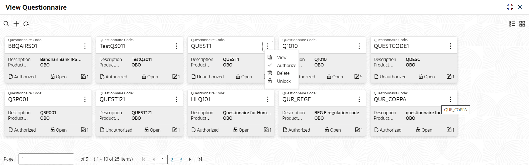The height and width of the screenshot is (165, 529).
Task: Click the Page number input field
Action: click(46, 159)
